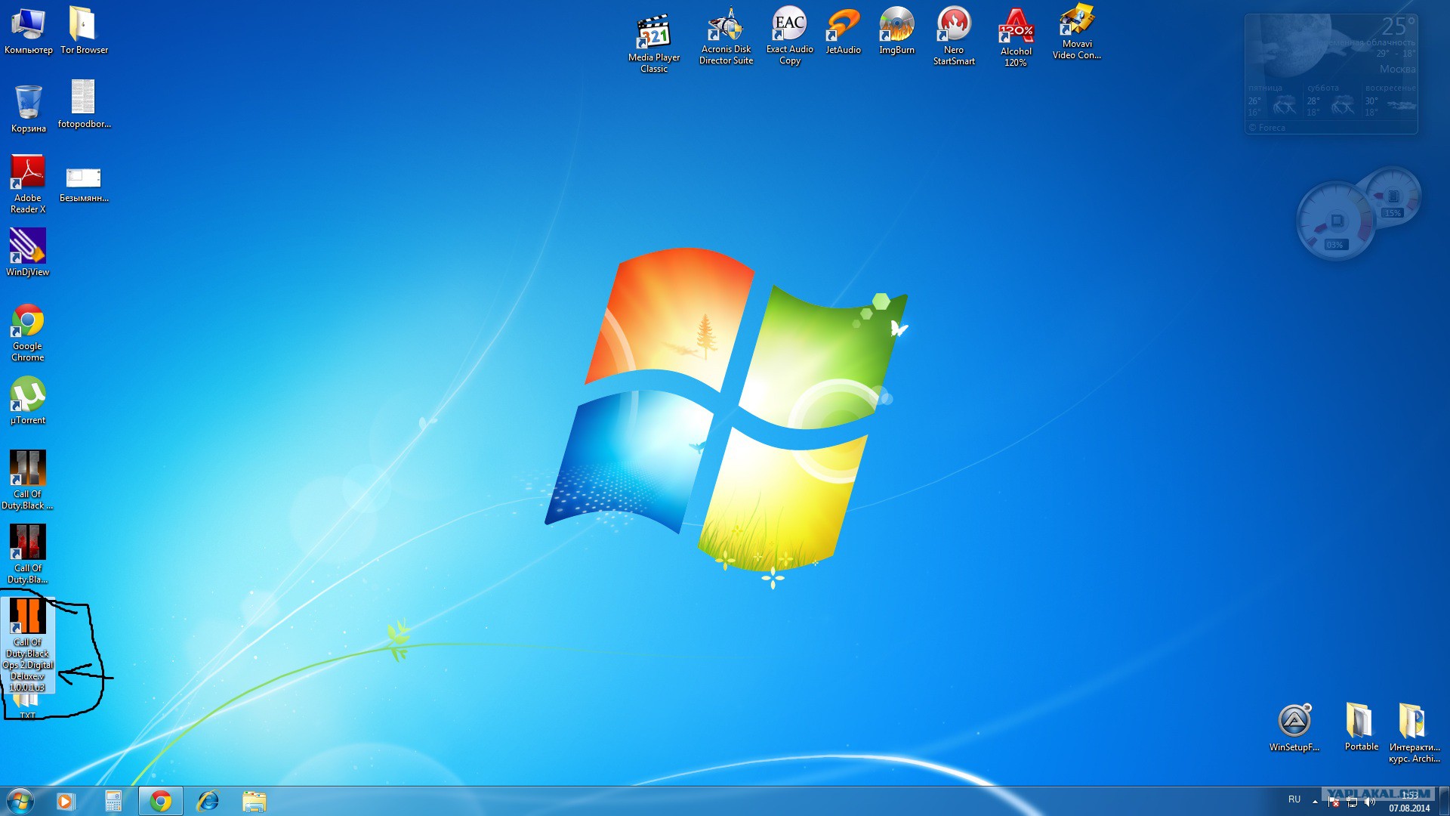Launch Internet Explorer from taskbar

click(208, 801)
